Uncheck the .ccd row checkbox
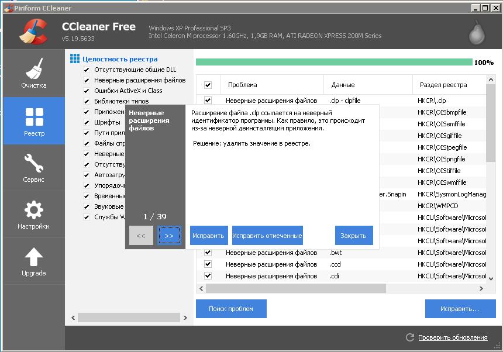 point(208,264)
